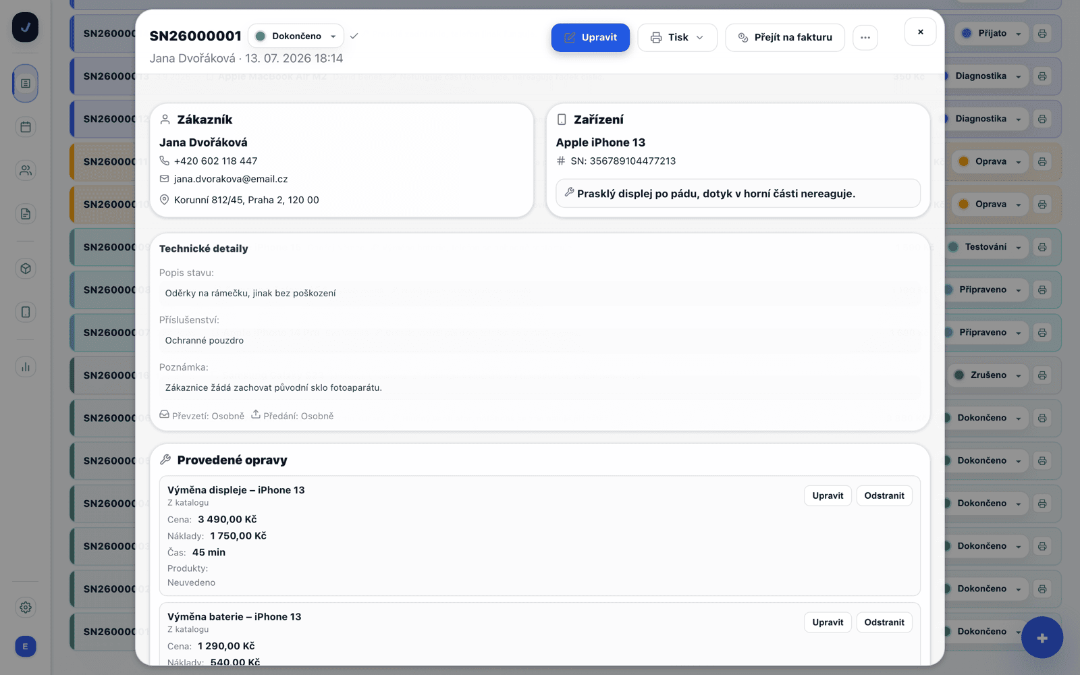The image size is (1080, 675).
Task: Click the user avatar E in sidebar
Action: point(26,647)
